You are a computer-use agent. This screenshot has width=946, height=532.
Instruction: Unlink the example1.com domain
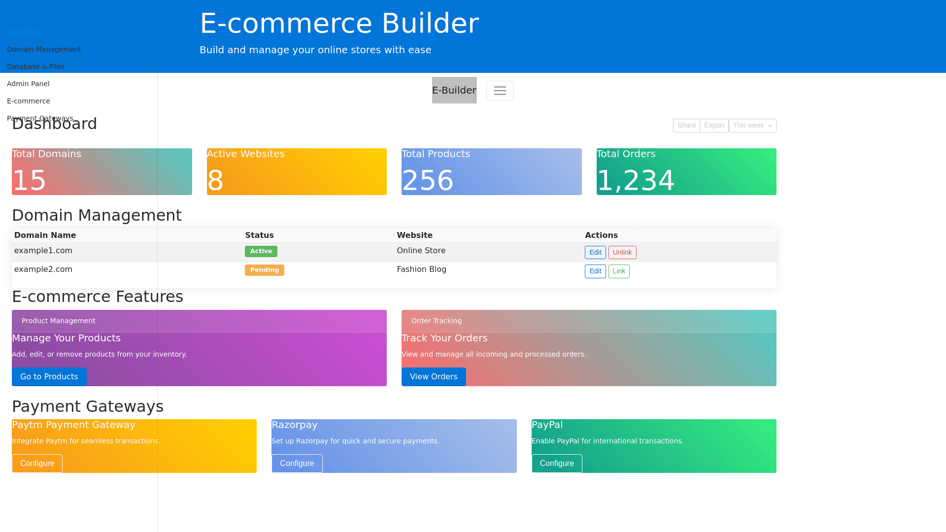(622, 253)
